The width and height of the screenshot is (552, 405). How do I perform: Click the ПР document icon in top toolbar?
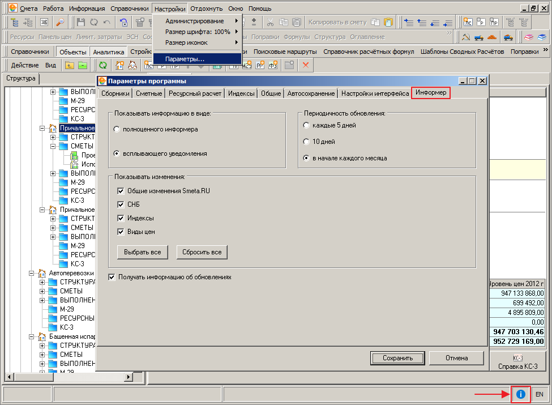(494, 22)
